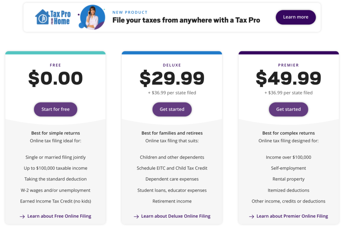Open Learn about Premier Online Filing
The width and height of the screenshot is (347, 239).
292,216
